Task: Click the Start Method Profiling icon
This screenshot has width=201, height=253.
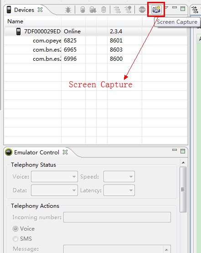Action: pyautogui.click(x=128, y=10)
